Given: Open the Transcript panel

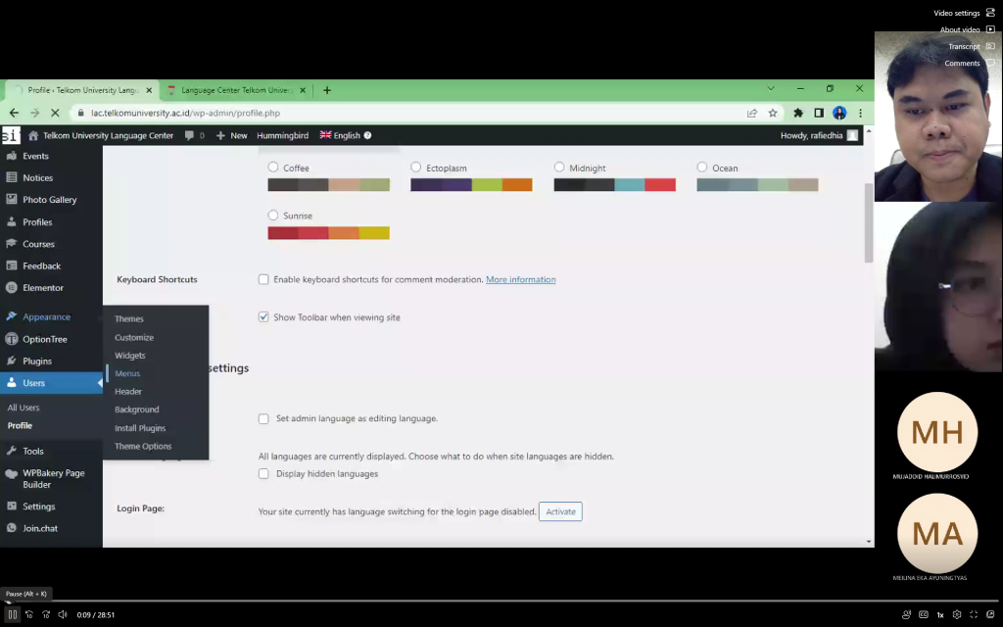Looking at the screenshot, I should 971,46.
